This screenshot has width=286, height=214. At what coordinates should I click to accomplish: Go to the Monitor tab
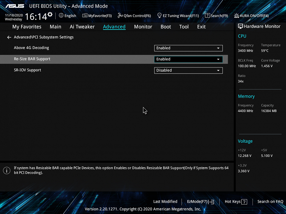point(143,27)
